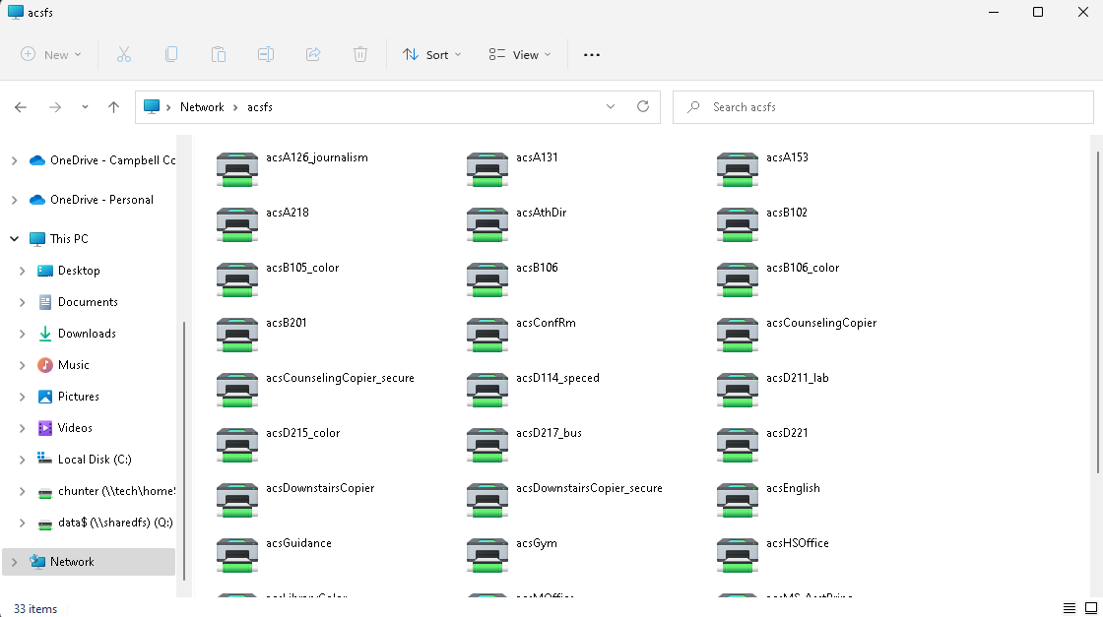Select the acsConfRm printer icon
The height and width of the screenshot is (617, 1103).
point(487,335)
